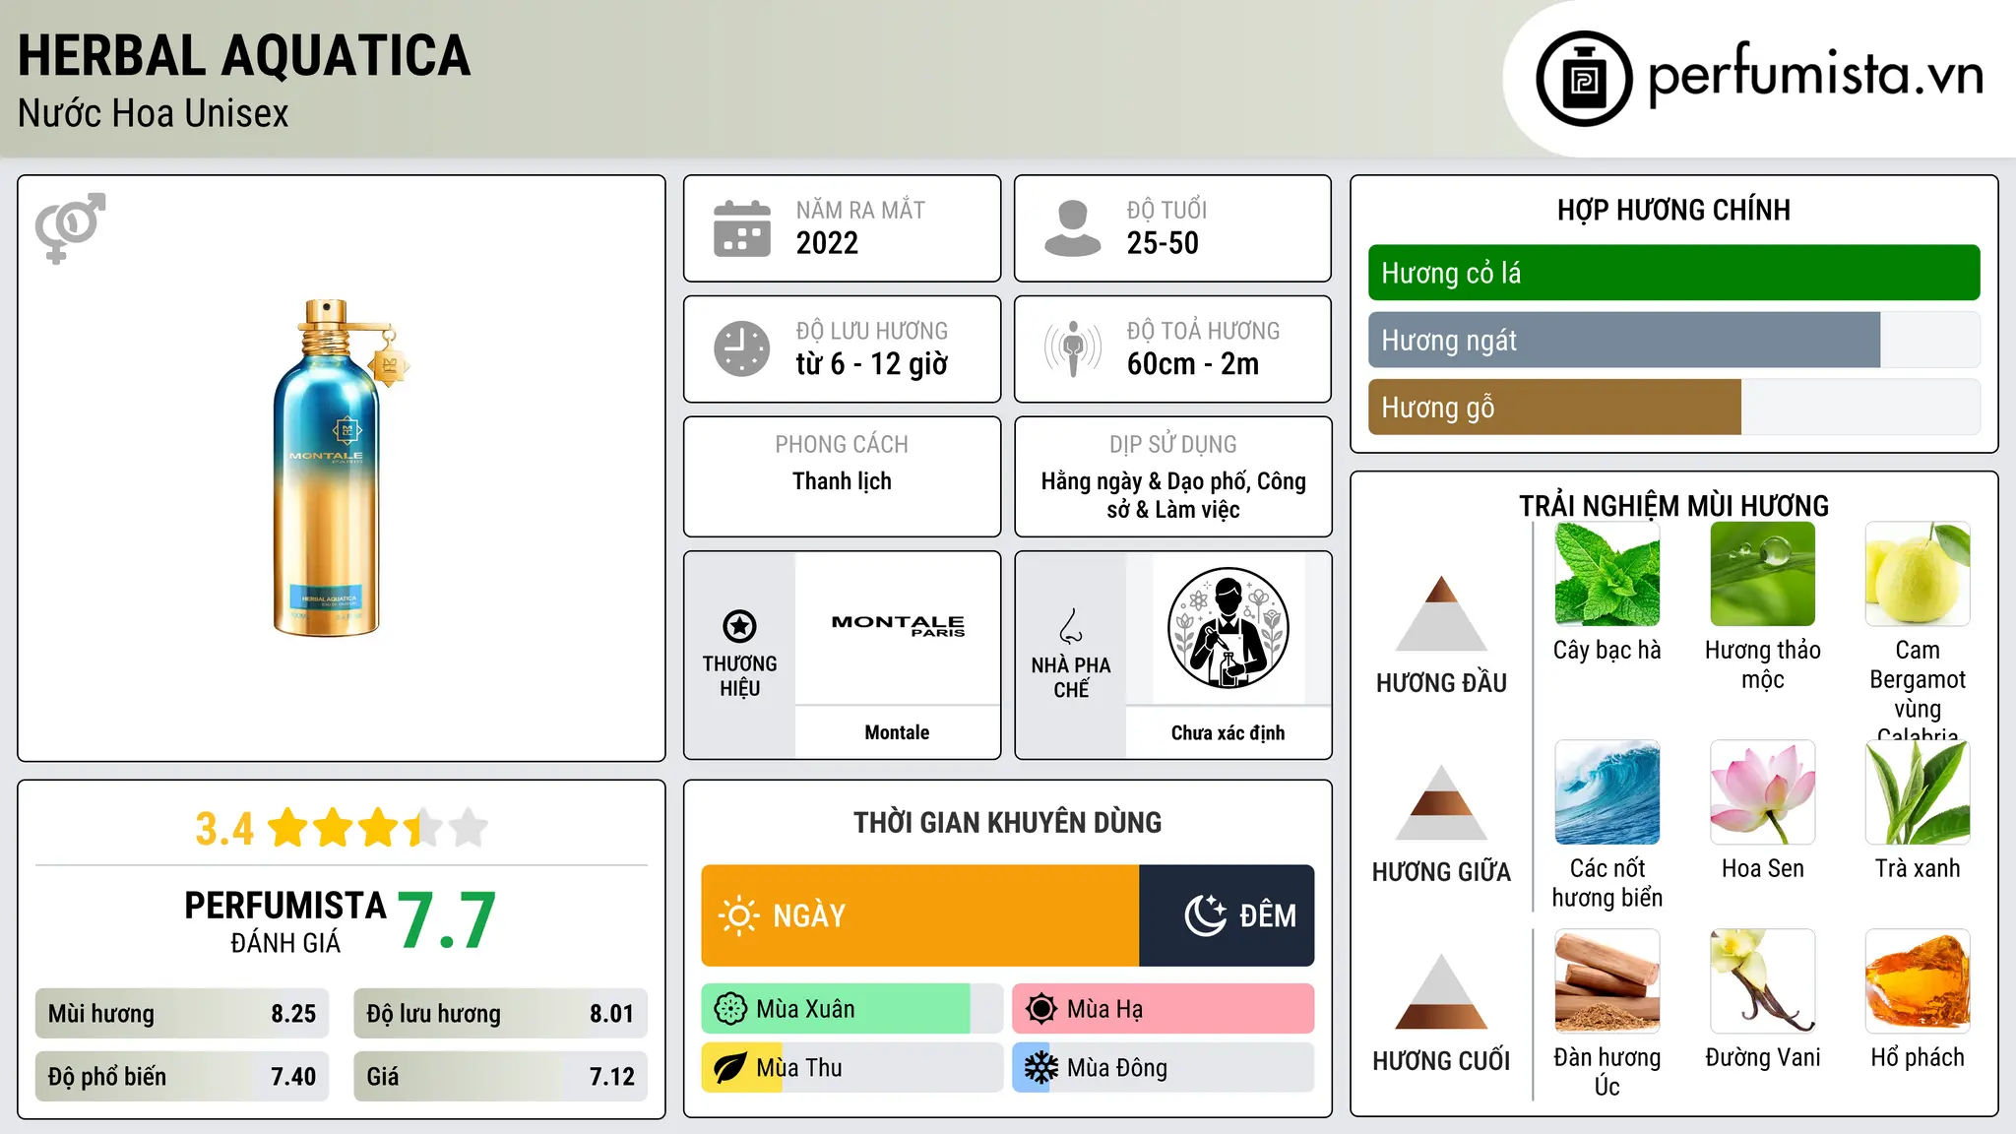Click the top-note pyramid icon above Hương đầu
This screenshot has height=1134, width=2016.
coord(1441,613)
